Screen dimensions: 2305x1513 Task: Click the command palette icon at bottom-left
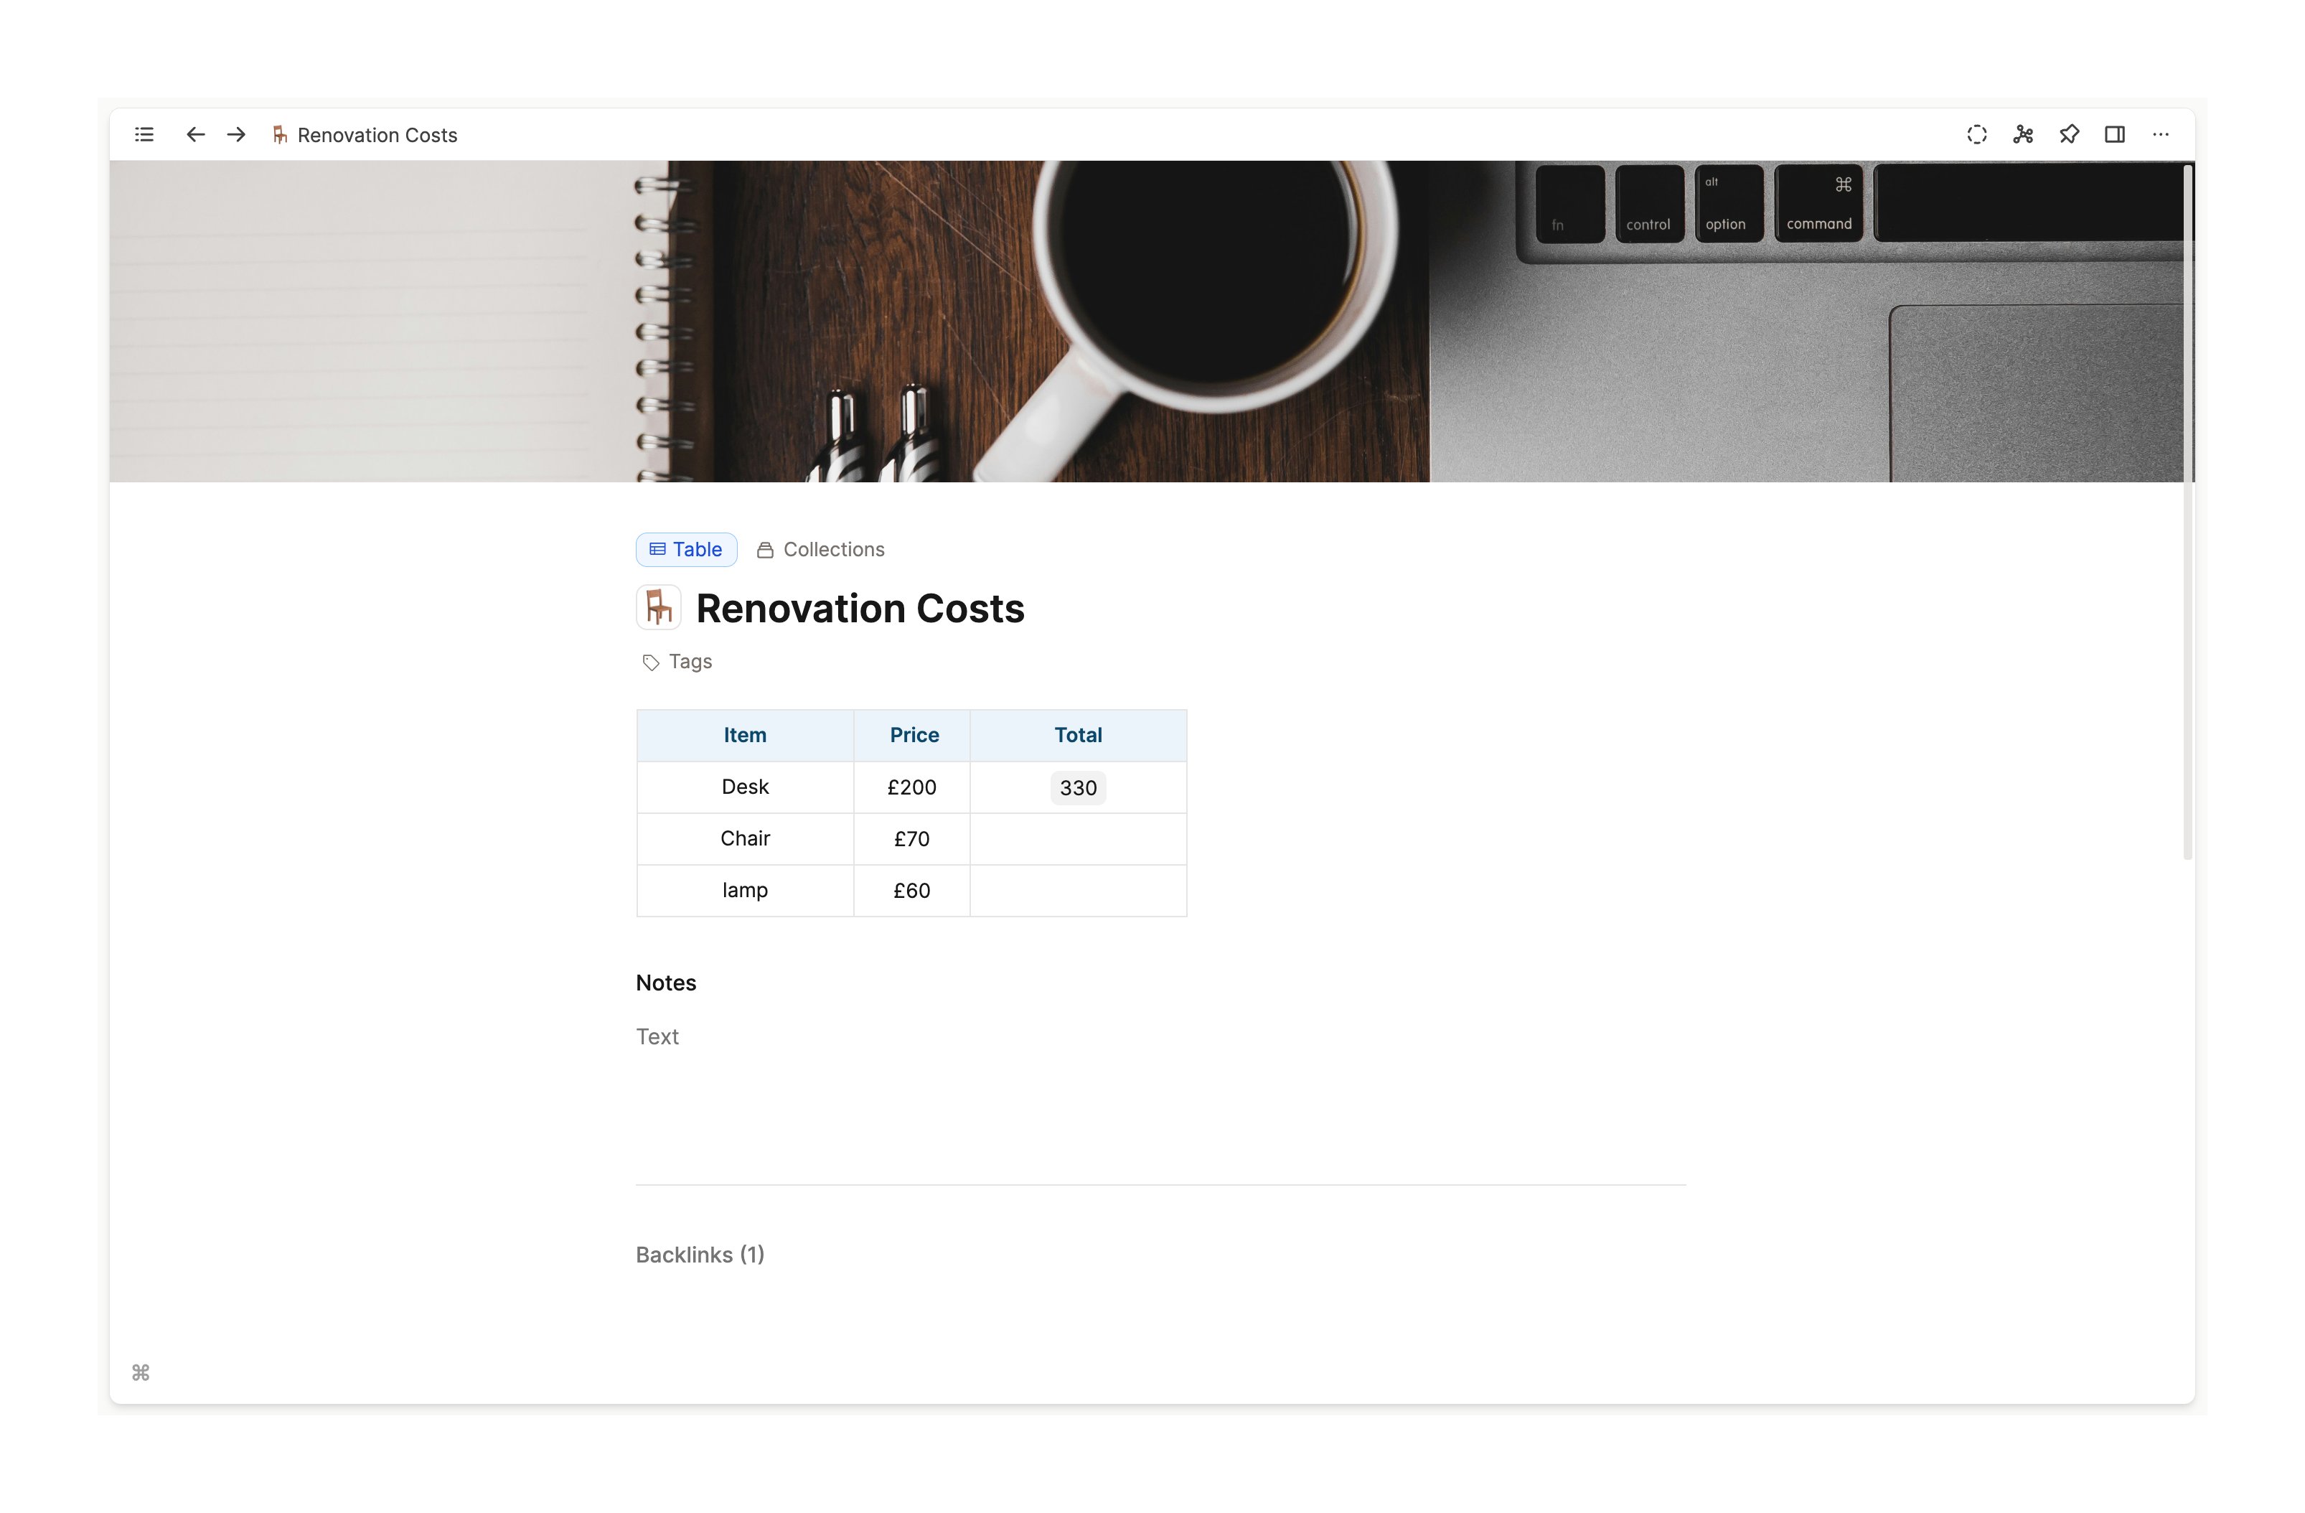(141, 1372)
